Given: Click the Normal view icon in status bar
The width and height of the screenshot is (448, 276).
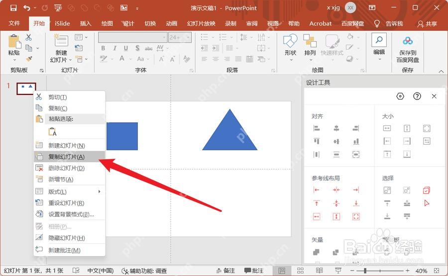Looking at the screenshot, I should click(282, 271).
